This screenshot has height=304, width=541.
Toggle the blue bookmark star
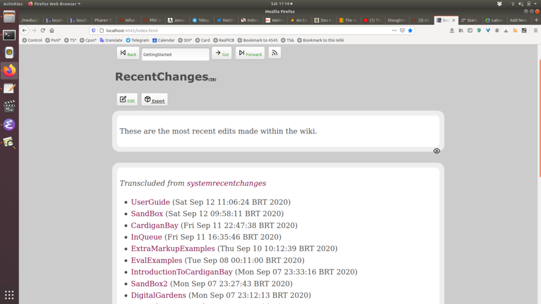click(x=410, y=30)
